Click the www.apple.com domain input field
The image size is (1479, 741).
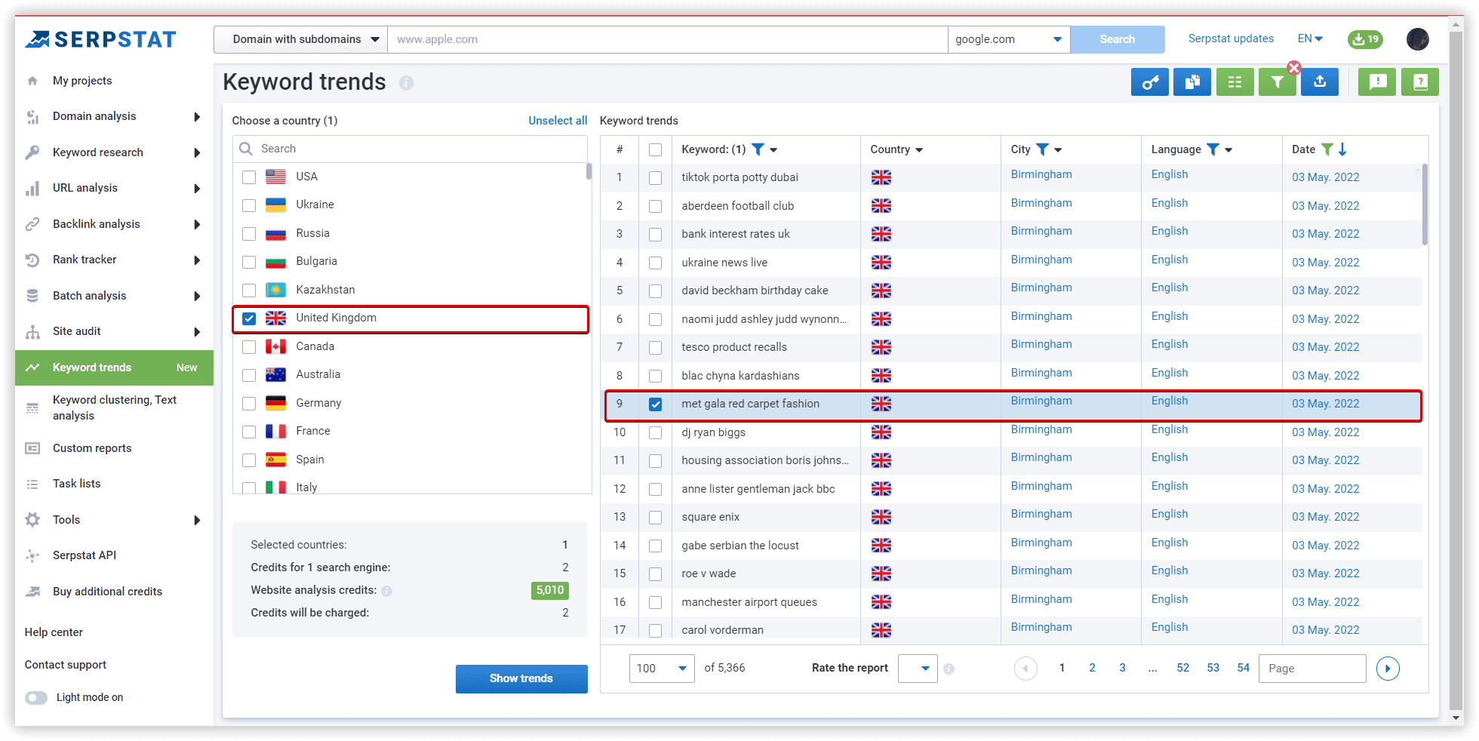(x=668, y=39)
